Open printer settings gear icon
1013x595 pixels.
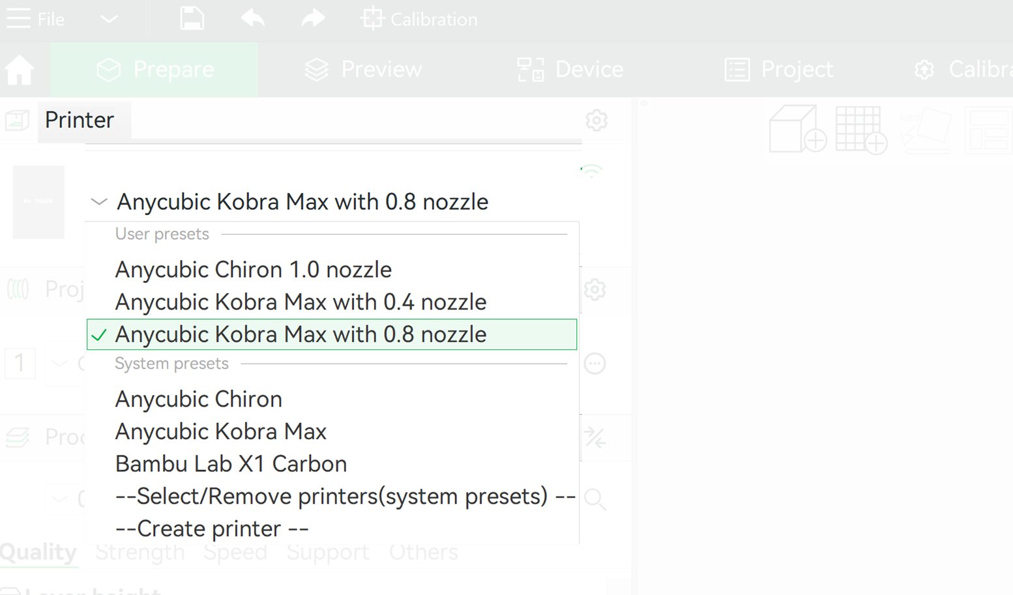click(596, 121)
